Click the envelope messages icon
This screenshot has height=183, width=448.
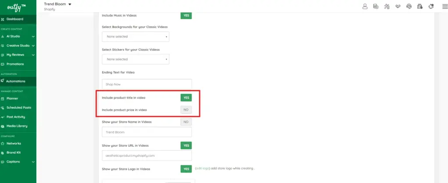420,6
